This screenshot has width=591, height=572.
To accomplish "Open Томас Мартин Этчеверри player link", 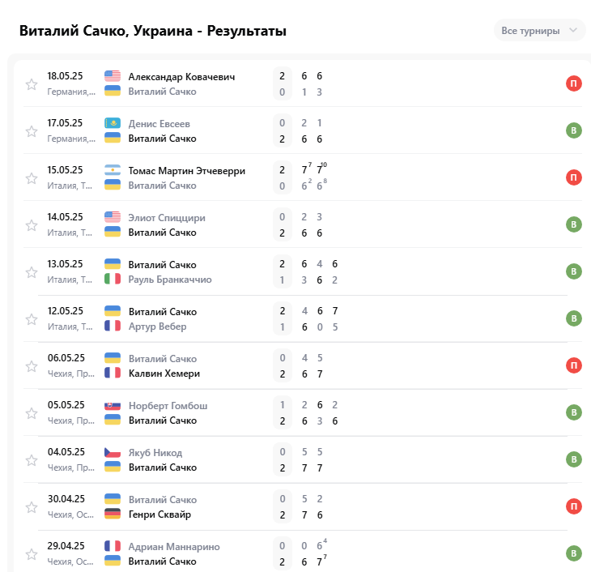I will (x=186, y=171).
